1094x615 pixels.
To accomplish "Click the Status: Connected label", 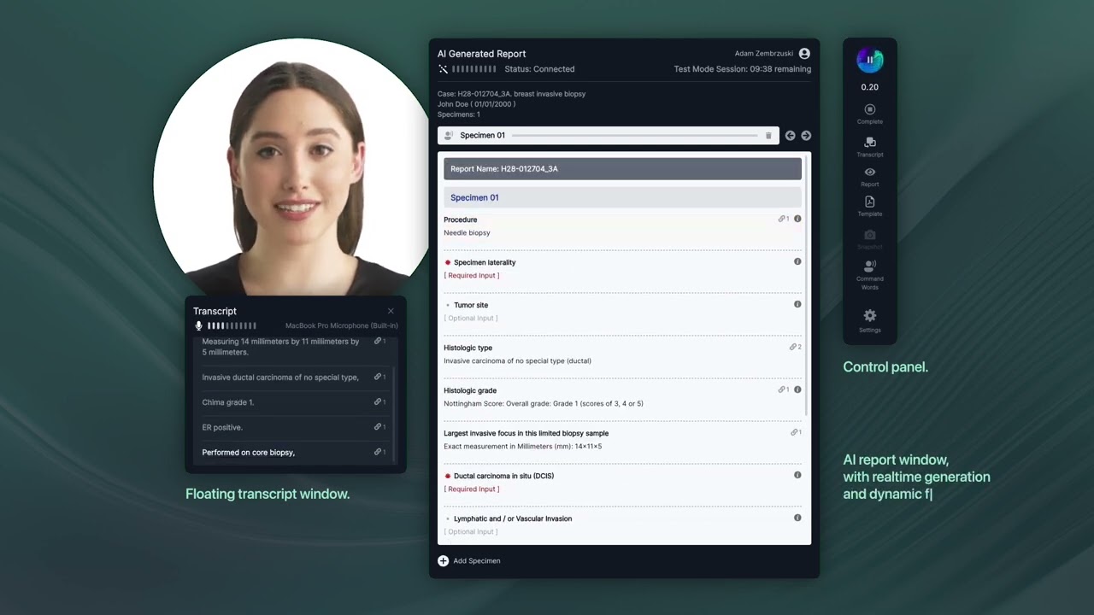I will pos(539,69).
